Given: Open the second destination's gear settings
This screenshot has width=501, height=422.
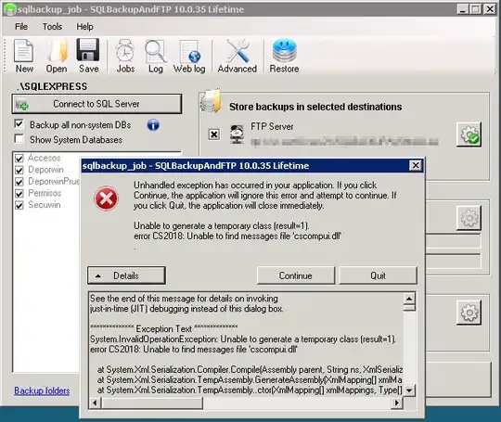Looking at the screenshot, I should 469,218.
